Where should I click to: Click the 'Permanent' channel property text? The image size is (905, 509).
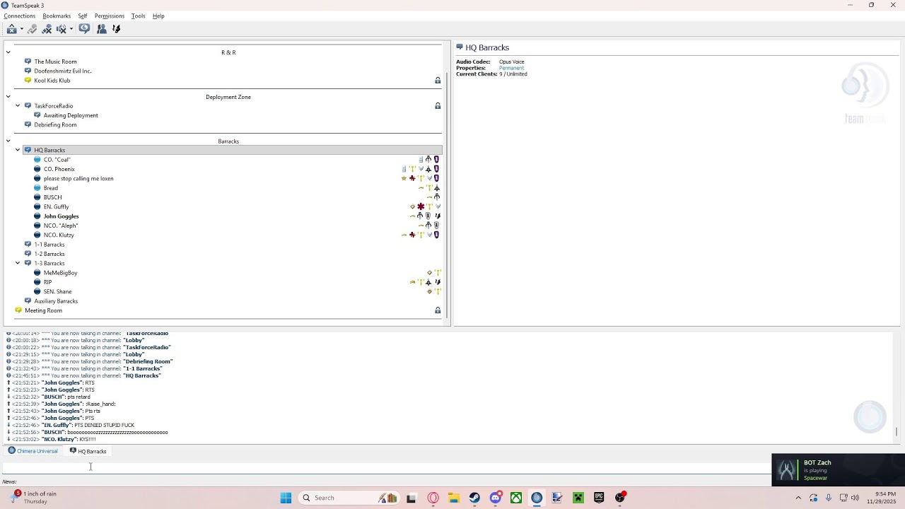coord(511,68)
